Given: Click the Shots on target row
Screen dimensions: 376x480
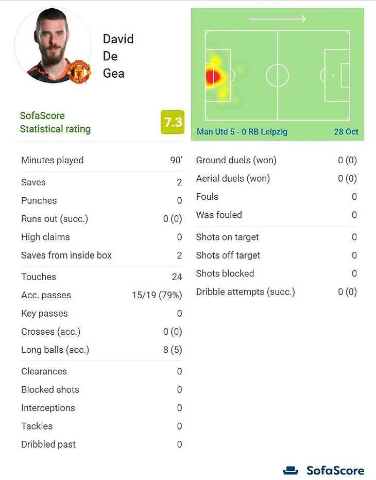Looking at the screenshot, I should pos(276,237).
